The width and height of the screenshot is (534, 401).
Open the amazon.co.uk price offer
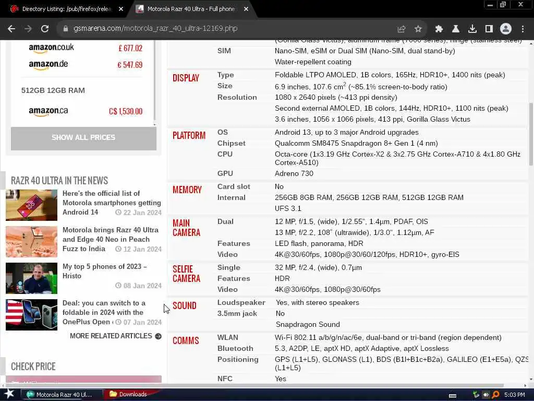click(85, 48)
